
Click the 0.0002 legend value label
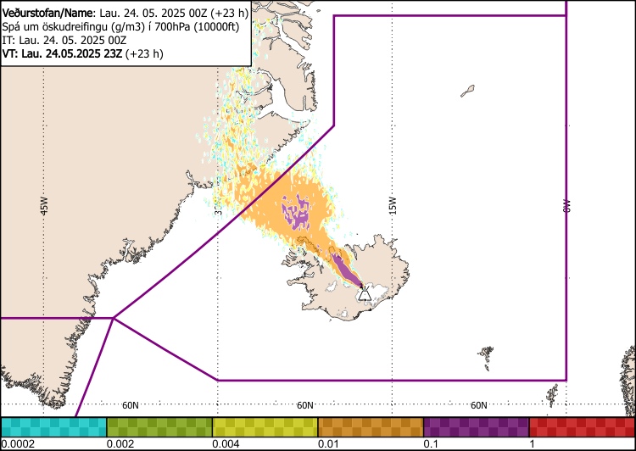coord(19,443)
